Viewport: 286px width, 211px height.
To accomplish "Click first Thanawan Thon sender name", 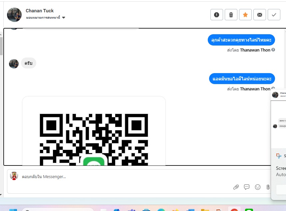I will click(255, 50).
